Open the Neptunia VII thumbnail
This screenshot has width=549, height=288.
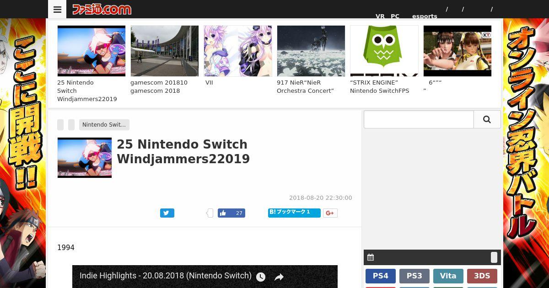pyautogui.click(x=238, y=51)
